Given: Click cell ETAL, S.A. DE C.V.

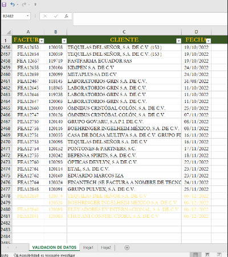Looking at the screenshot, I should click(124, 169).
